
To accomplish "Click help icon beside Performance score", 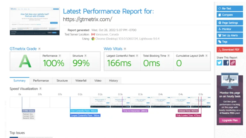I will [x=60, y=55].
